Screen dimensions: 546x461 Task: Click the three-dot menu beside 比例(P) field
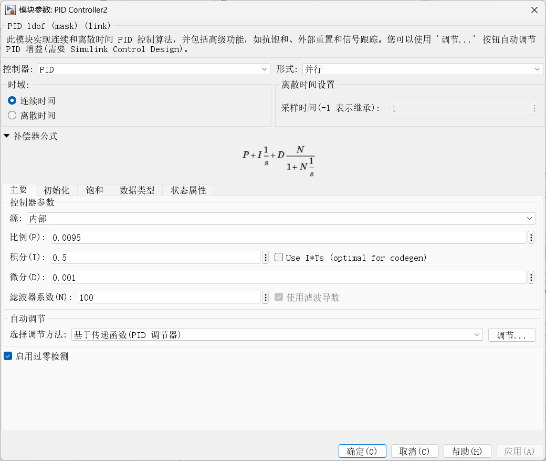click(x=531, y=238)
